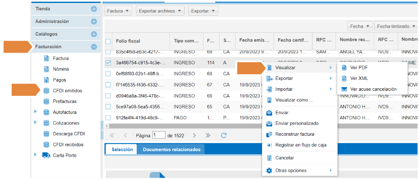Expand the Tienda sidebar section

point(94,9)
